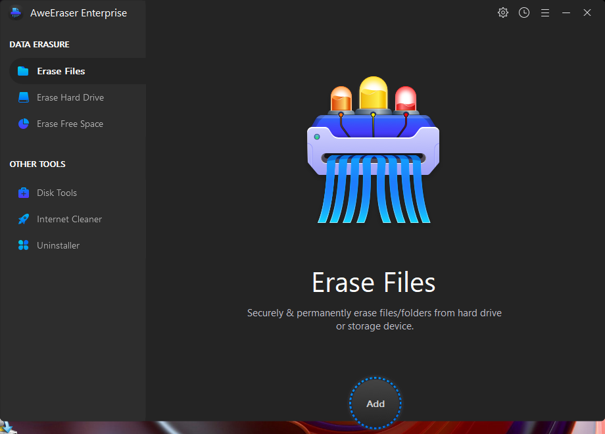Image resolution: width=605 pixels, height=434 pixels.
Task: Click the Erase Free Space pie icon
Action: click(24, 124)
